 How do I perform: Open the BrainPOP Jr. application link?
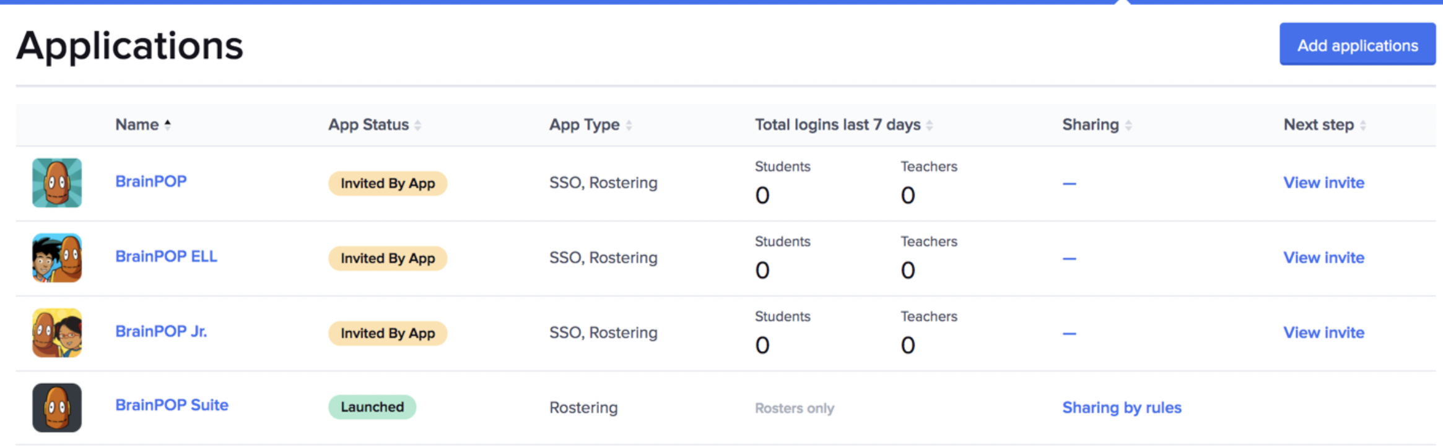tap(161, 331)
